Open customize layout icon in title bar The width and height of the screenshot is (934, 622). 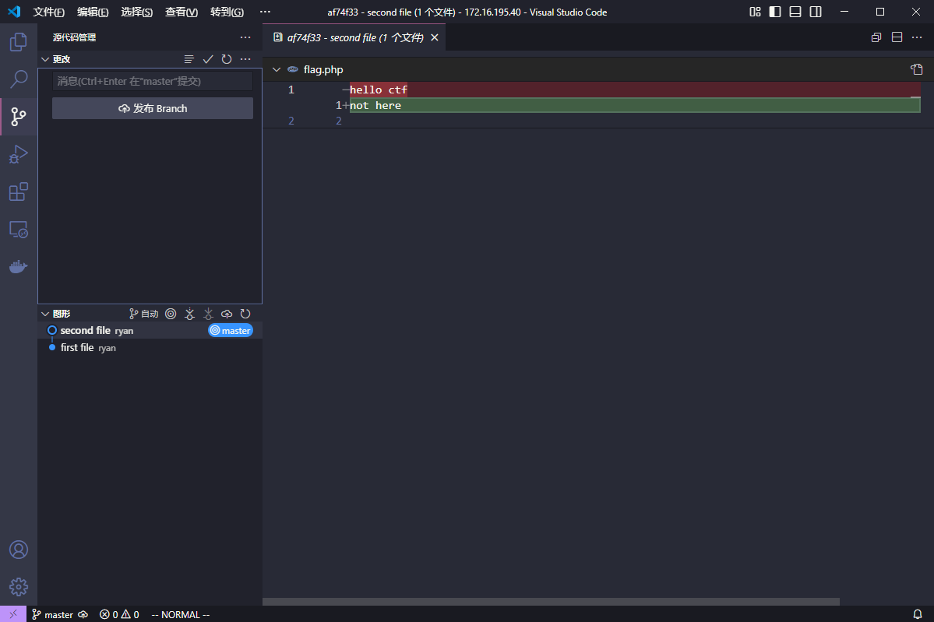(755, 12)
